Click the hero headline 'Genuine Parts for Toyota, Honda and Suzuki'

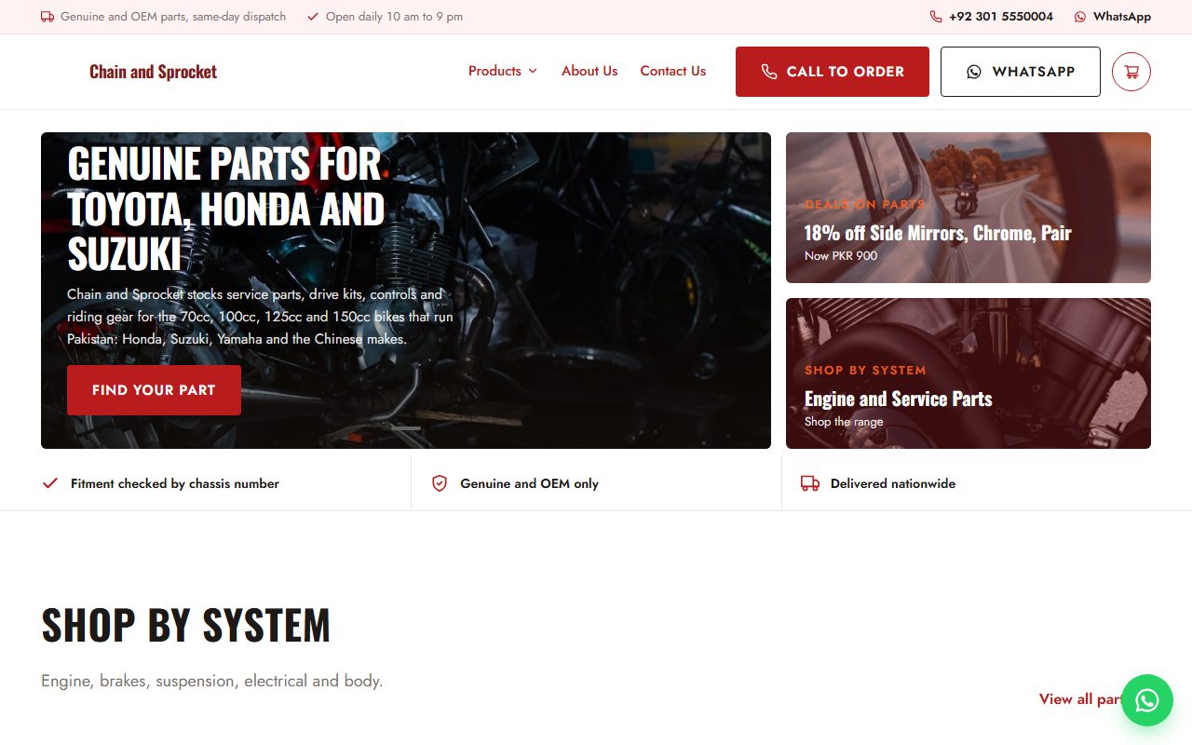(225, 210)
